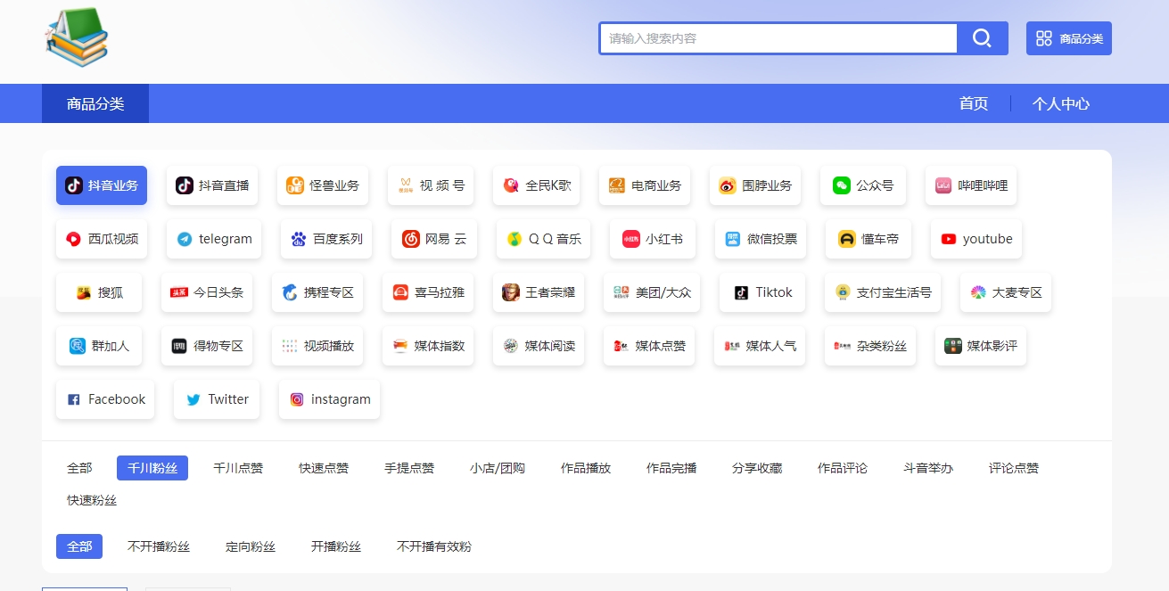
Task: Open the 媒体人气 category
Action: tap(760, 346)
